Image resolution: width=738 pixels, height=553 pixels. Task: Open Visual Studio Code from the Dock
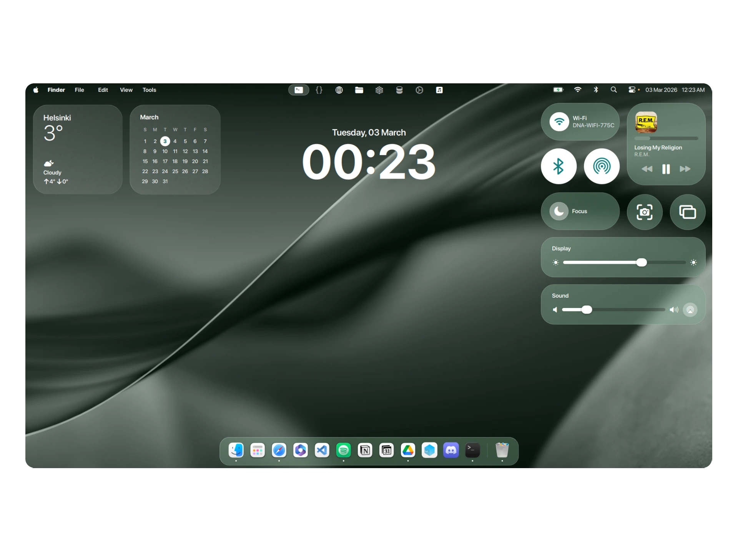pyautogui.click(x=322, y=450)
